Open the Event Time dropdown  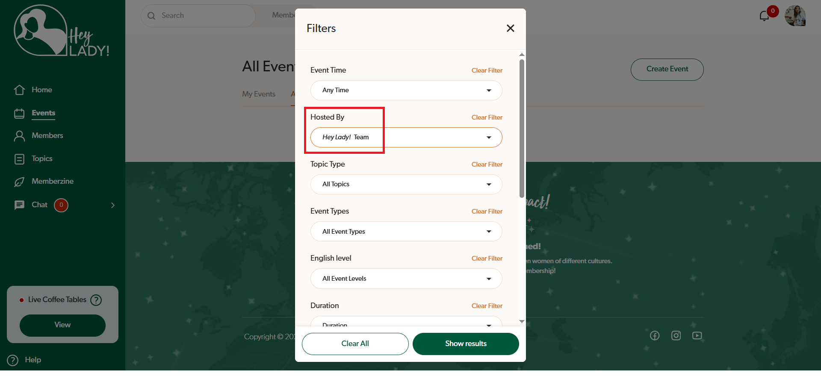[x=406, y=91]
